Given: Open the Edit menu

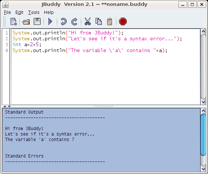Looking at the screenshot, I should pyautogui.click(x=19, y=12).
